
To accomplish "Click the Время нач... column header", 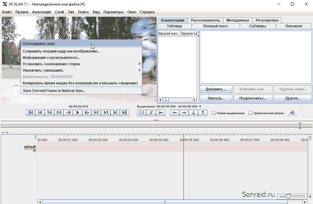I will click(169, 34).
